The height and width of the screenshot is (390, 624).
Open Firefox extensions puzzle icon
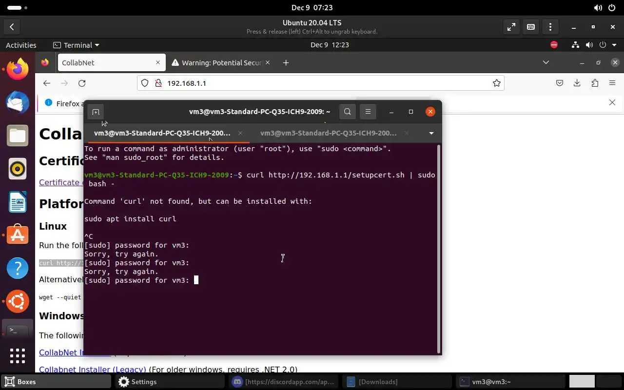(x=595, y=83)
